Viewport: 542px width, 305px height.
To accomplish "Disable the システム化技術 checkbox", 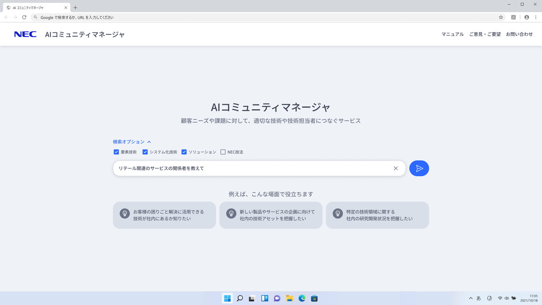I will (145, 152).
